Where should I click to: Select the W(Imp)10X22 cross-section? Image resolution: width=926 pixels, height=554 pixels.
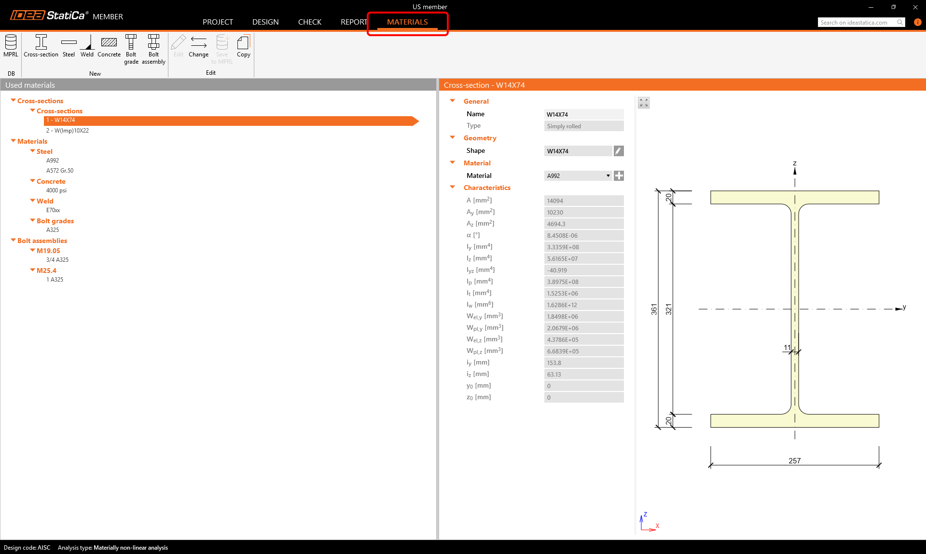68,131
